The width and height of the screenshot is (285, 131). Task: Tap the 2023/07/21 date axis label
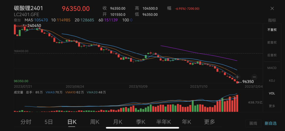(x=23, y=86)
